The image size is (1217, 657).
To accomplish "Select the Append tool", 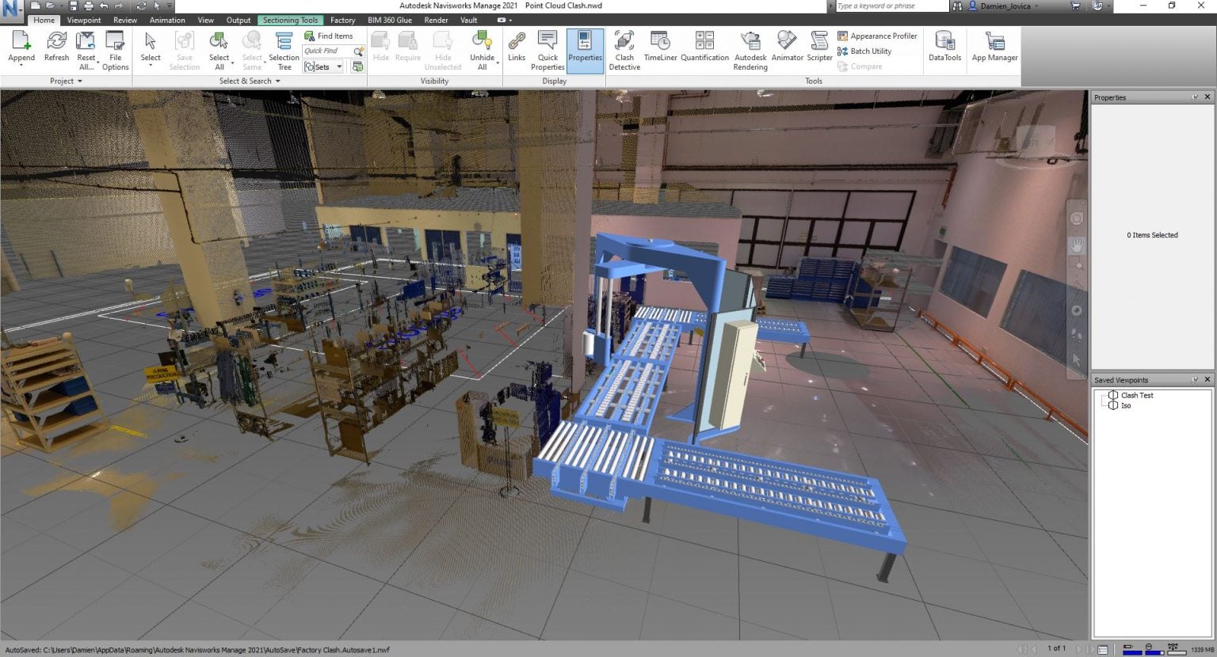I will pyautogui.click(x=21, y=47).
